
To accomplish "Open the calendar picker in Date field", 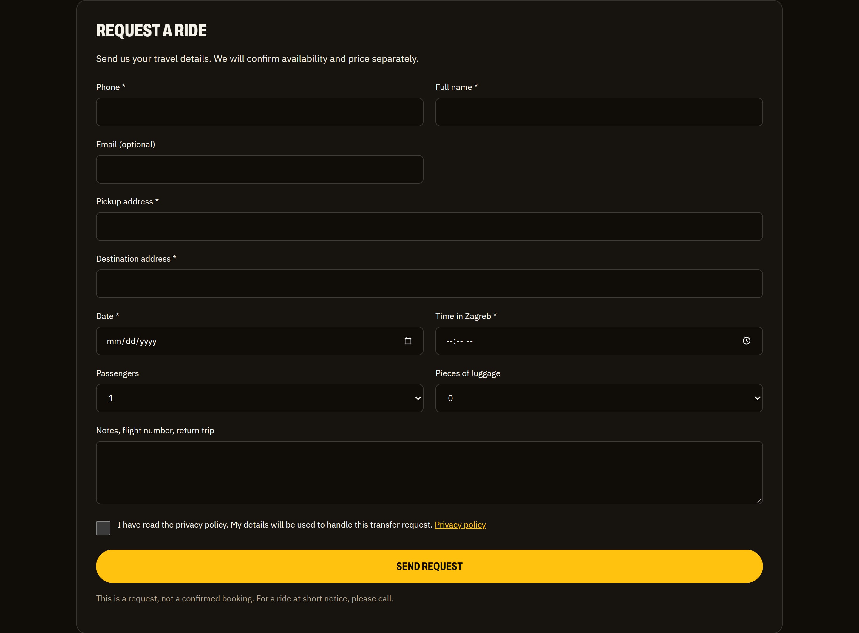I will (x=408, y=341).
